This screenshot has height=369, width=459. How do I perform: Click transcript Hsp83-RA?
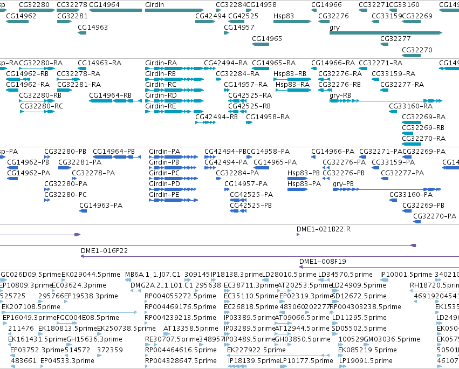[292, 85]
